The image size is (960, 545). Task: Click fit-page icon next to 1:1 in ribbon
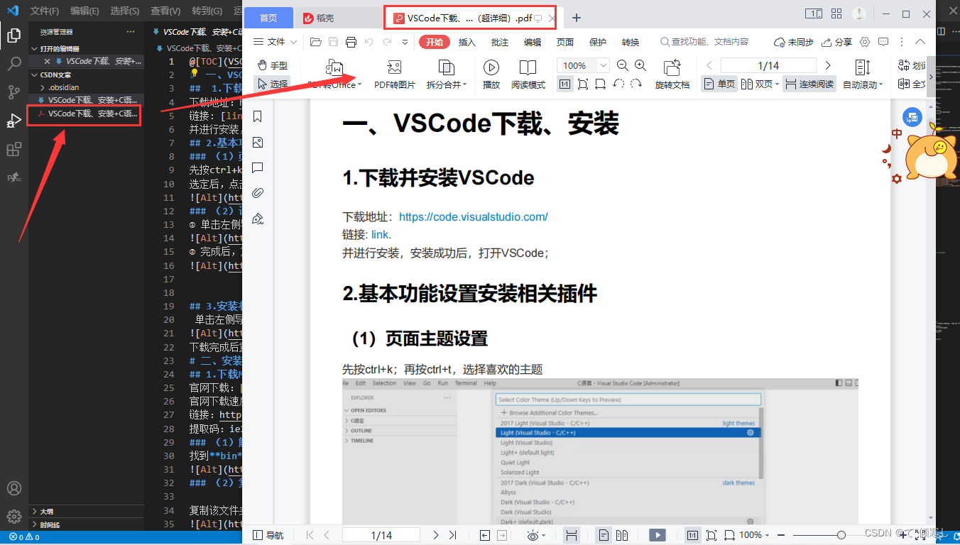(583, 84)
